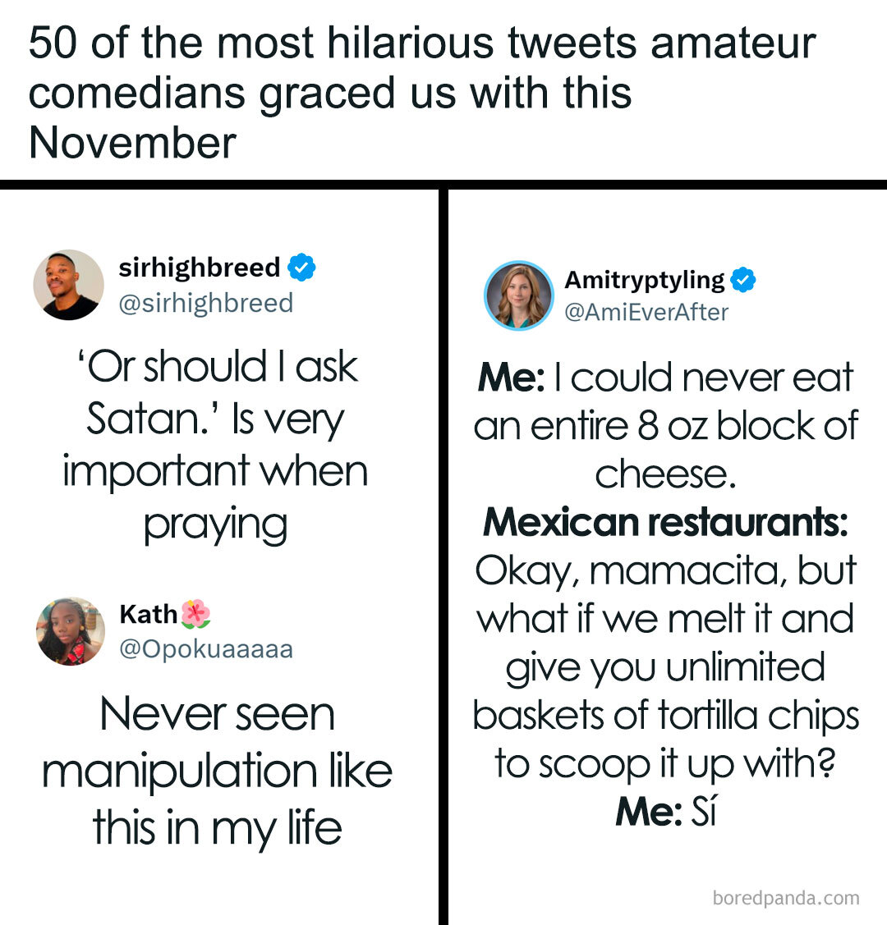
Task: Click the '50 of the most hilarious tweets' headline
Action: pyautogui.click(x=421, y=92)
